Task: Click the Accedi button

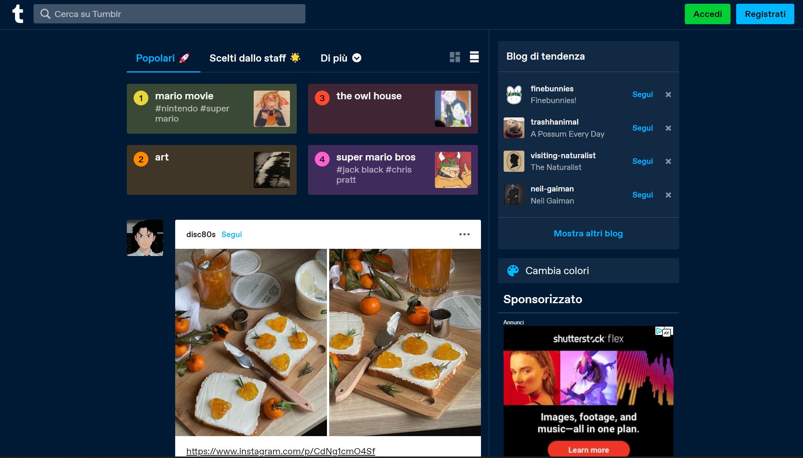Action: click(707, 14)
